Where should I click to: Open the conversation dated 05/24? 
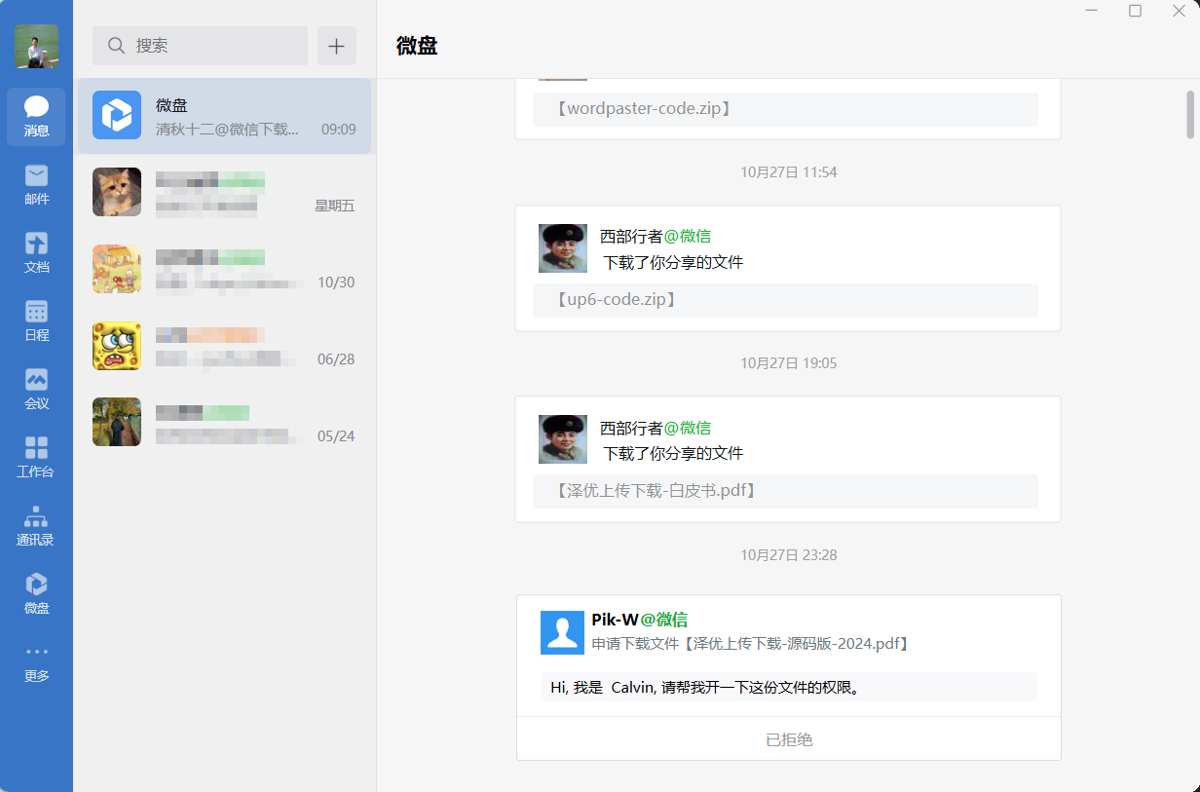[224, 424]
